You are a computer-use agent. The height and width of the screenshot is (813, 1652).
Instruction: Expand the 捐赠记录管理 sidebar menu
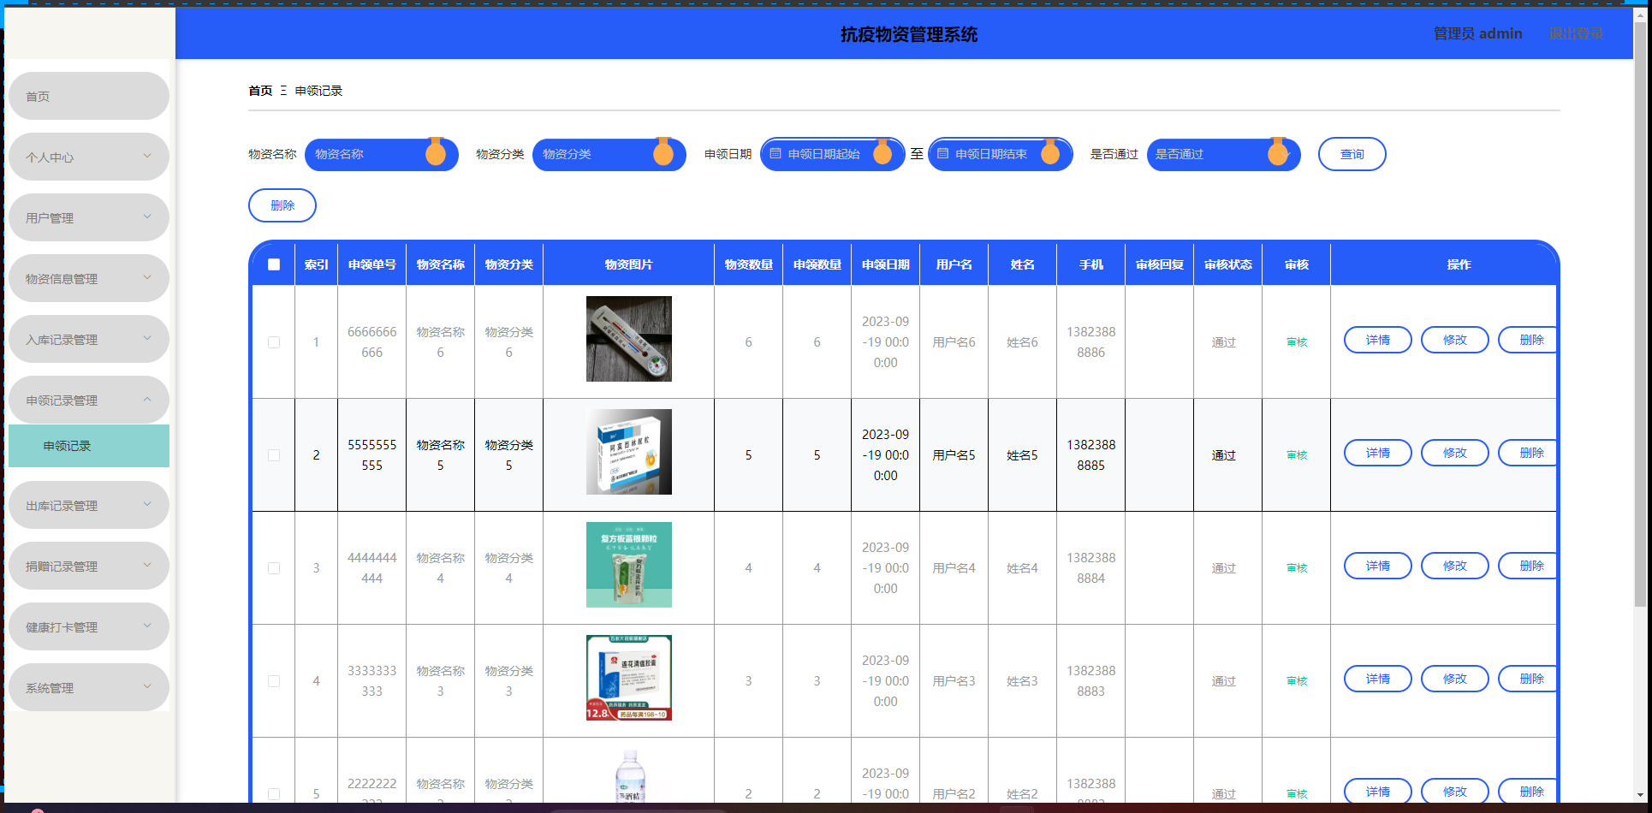pyautogui.click(x=89, y=566)
